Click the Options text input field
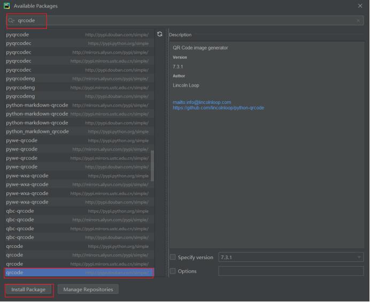The height and width of the screenshot is (302, 370). click(x=290, y=271)
